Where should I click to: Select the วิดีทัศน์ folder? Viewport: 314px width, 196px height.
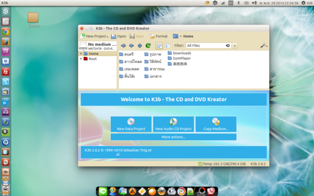pyautogui.click(x=153, y=62)
